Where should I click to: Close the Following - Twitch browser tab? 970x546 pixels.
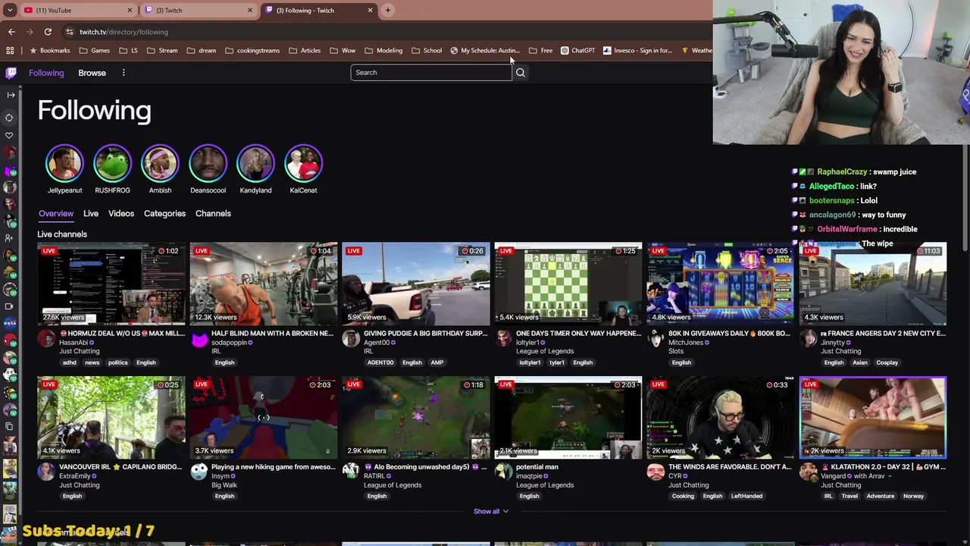click(x=370, y=10)
